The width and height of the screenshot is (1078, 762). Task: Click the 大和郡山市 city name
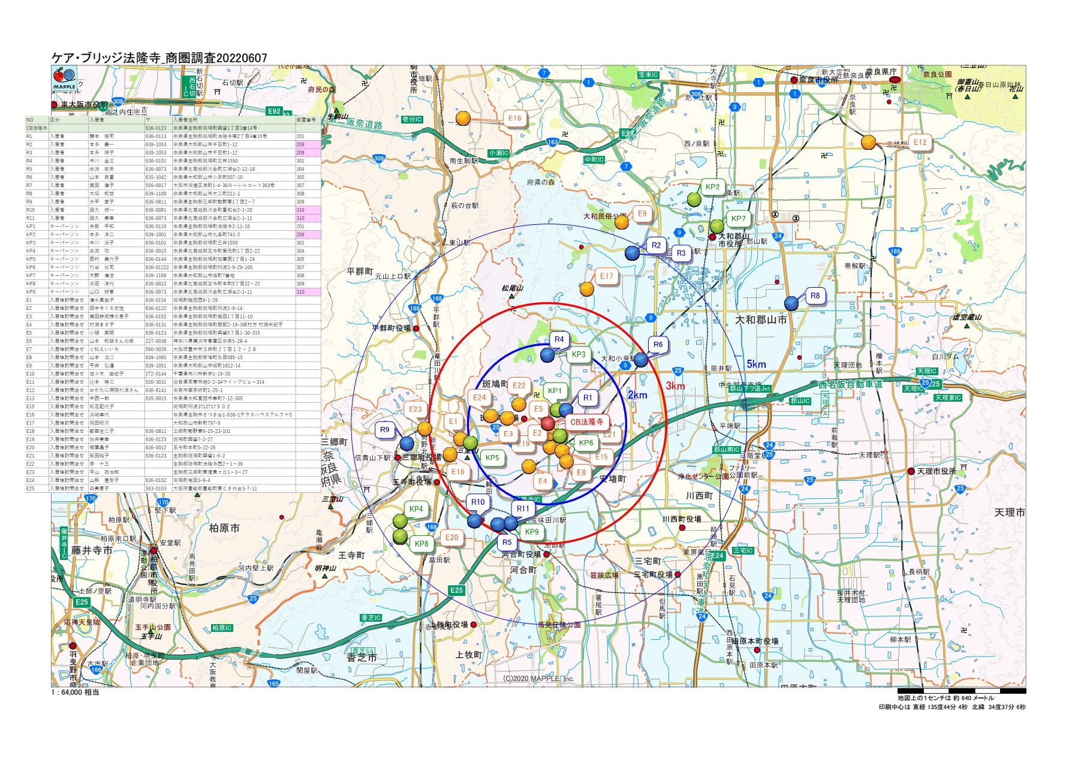(x=761, y=320)
